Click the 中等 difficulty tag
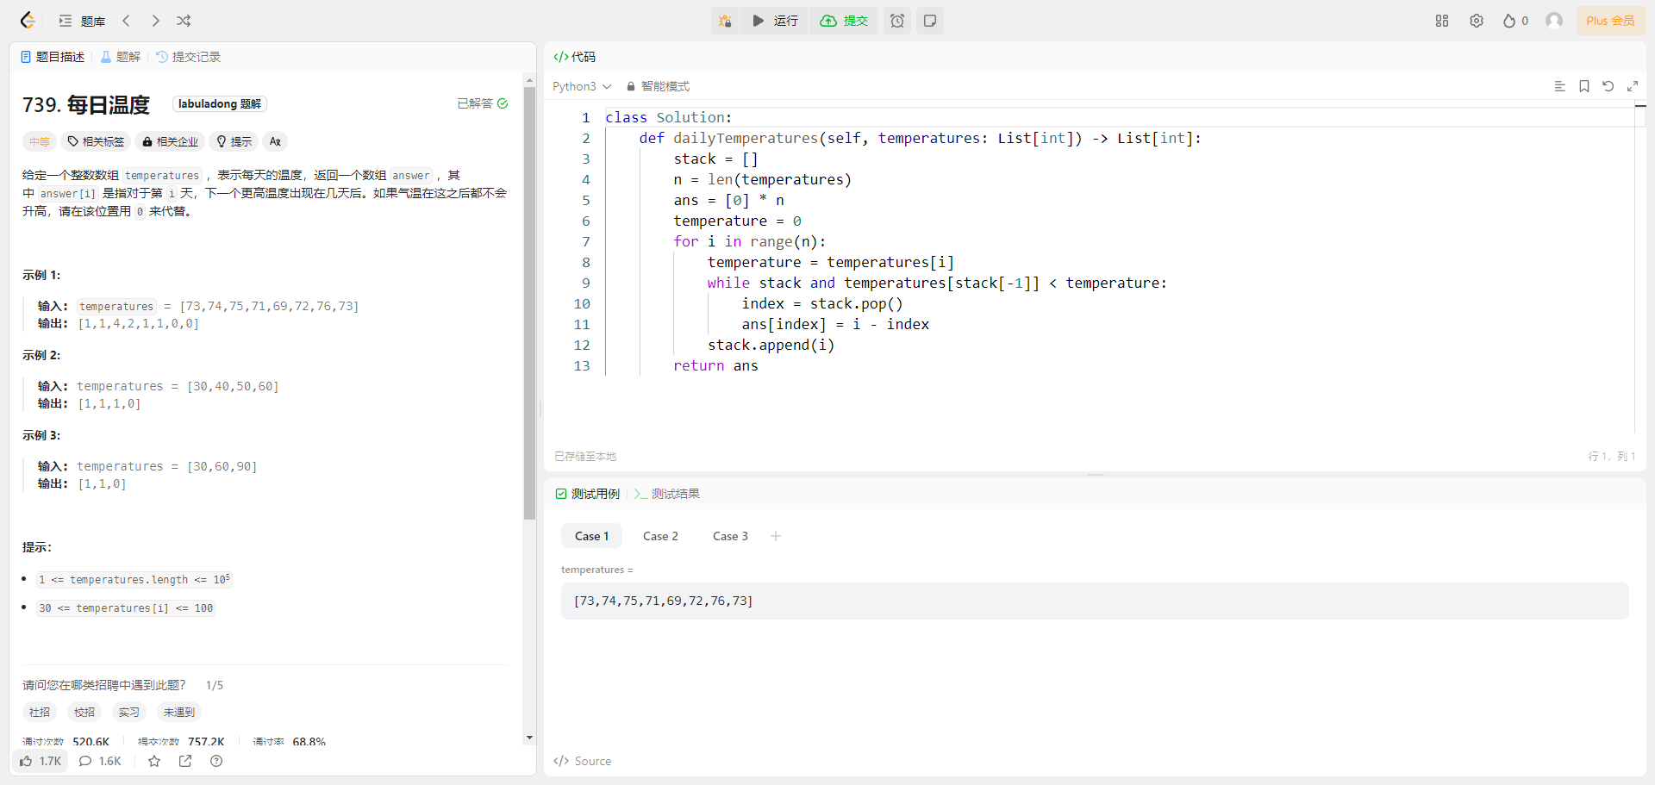Viewport: 1655px width, 785px height. coord(40,141)
